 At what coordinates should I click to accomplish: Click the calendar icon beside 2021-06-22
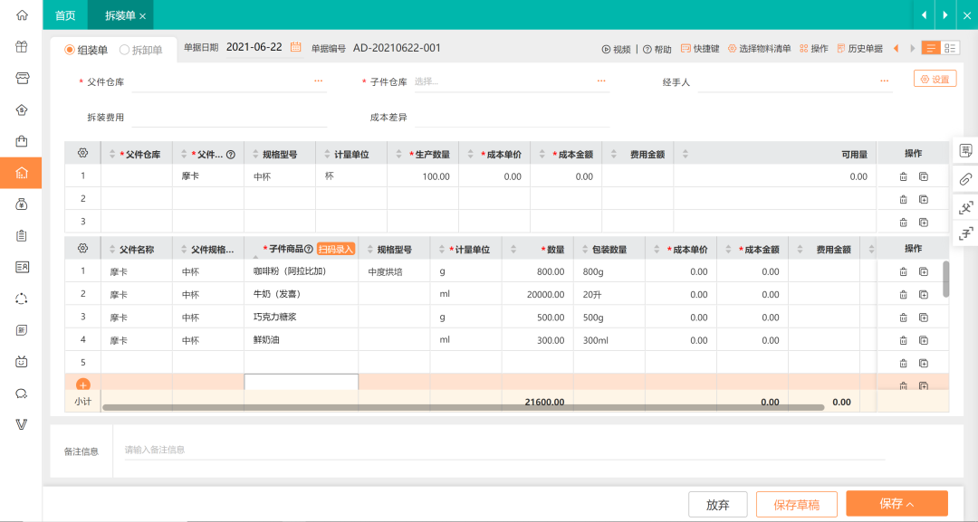click(x=295, y=47)
